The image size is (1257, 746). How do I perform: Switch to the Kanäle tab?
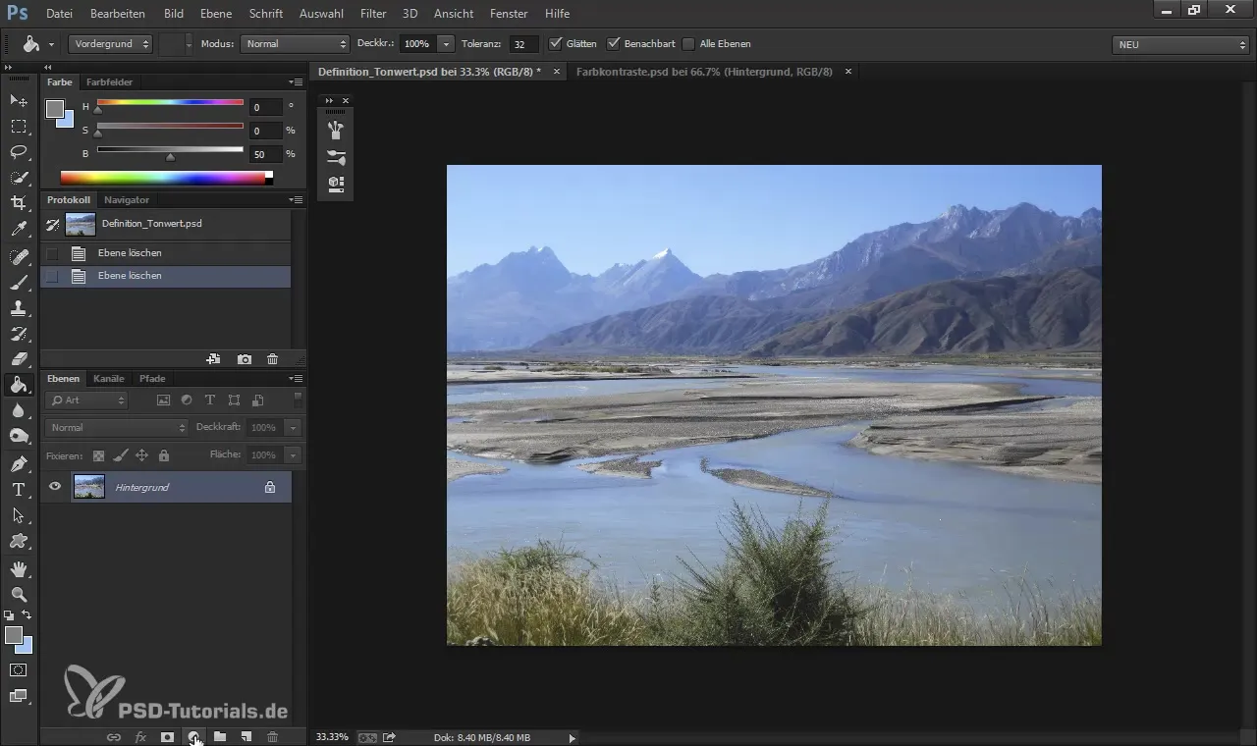[x=109, y=378]
